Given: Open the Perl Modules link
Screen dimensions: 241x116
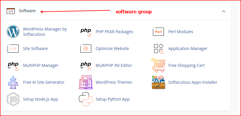Looking at the screenshot, I should tap(181, 32).
